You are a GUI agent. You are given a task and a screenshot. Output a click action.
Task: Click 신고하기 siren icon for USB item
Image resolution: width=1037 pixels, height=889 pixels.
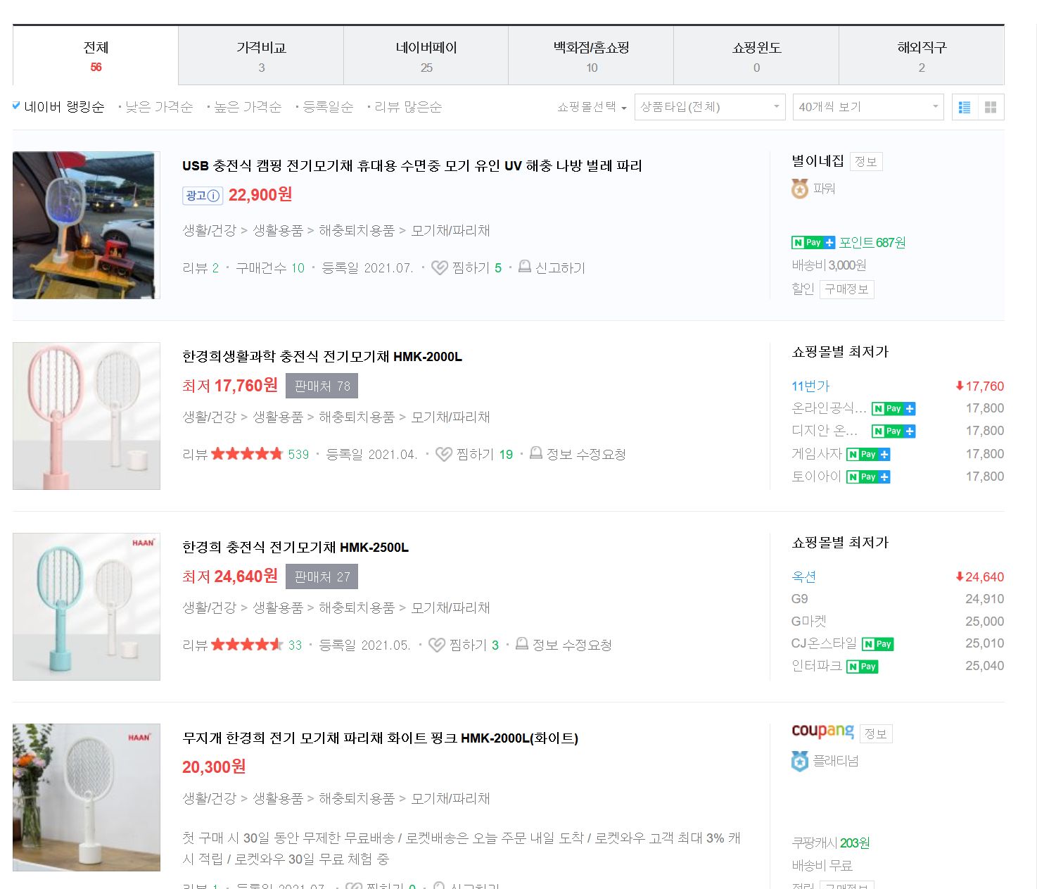tap(525, 267)
